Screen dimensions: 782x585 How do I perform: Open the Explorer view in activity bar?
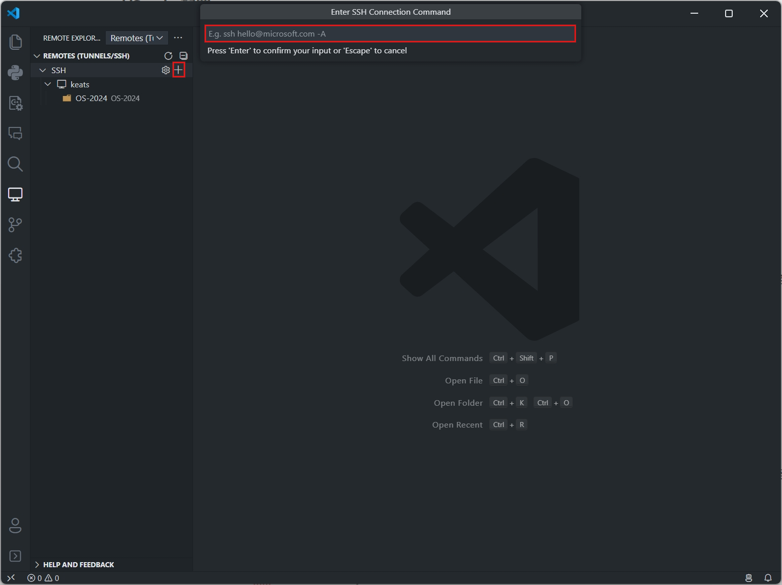[x=15, y=42]
